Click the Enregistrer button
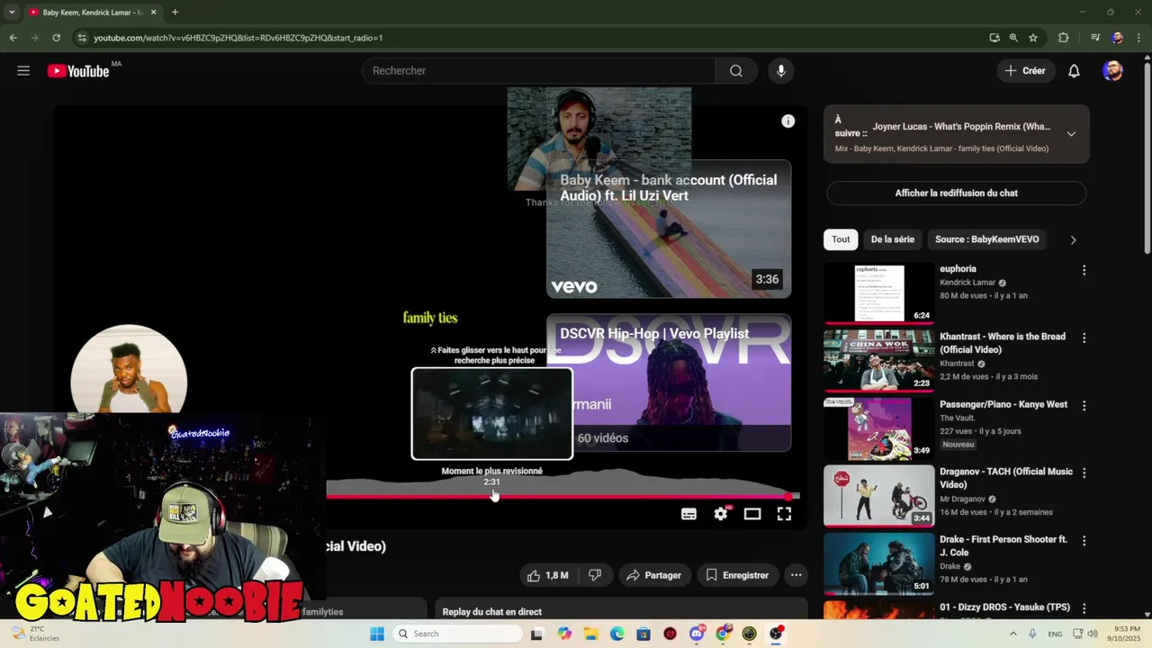Screen dimensions: 1152x648 [x=737, y=575]
